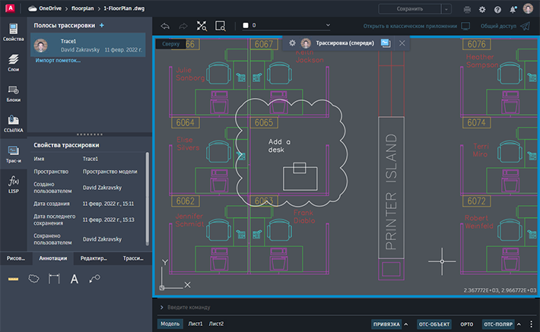Image resolution: width=540 pixels, height=332 pixels.
Task: Click the panel divider grip handle
Action: (x=90, y=134)
